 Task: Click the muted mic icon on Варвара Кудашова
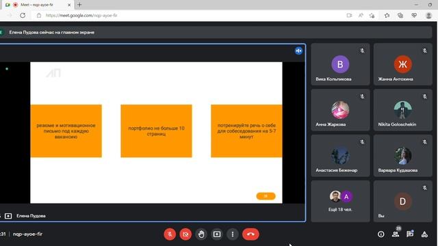[x=424, y=142]
